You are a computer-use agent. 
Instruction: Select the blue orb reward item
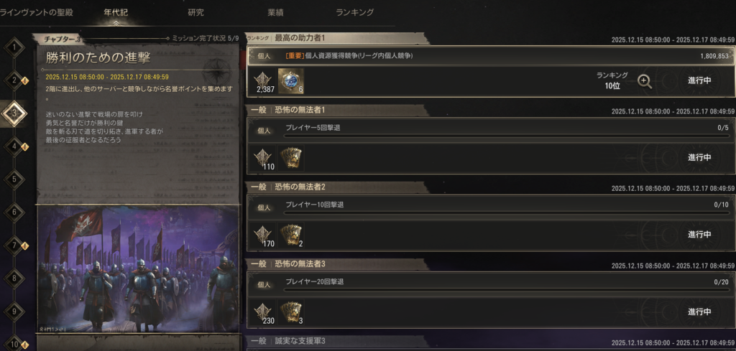coord(290,80)
